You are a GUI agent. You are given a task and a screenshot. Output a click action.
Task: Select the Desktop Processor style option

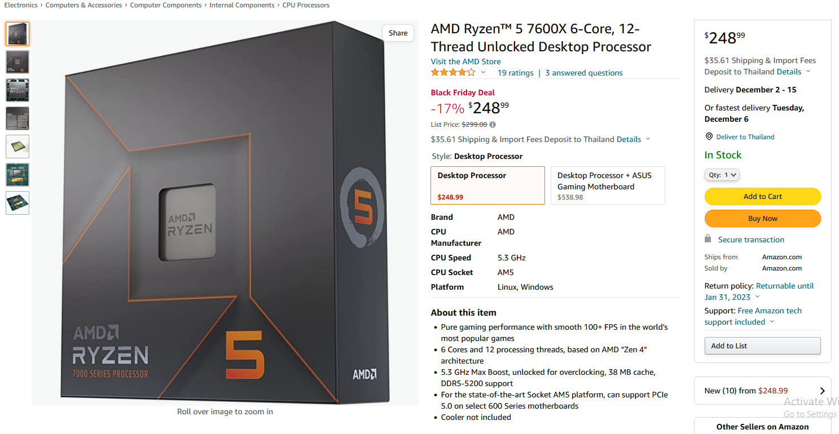coord(487,185)
